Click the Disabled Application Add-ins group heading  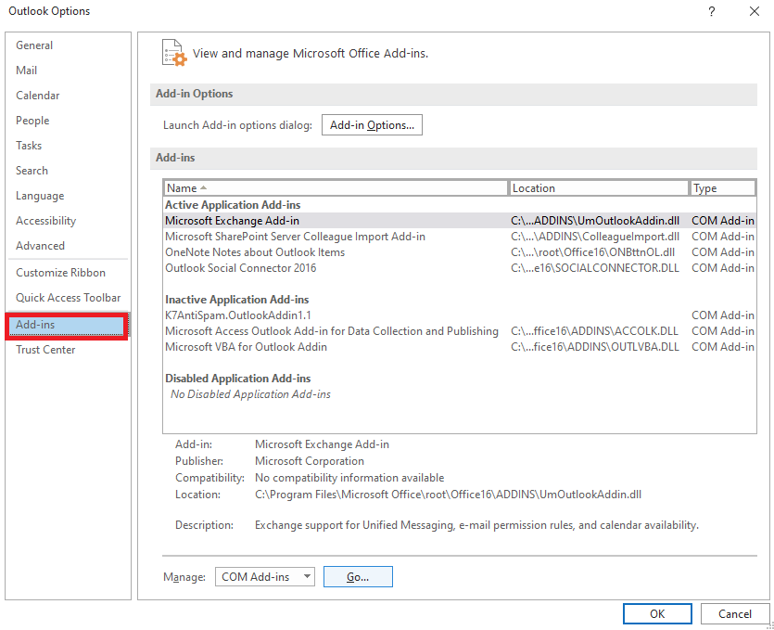coord(238,379)
